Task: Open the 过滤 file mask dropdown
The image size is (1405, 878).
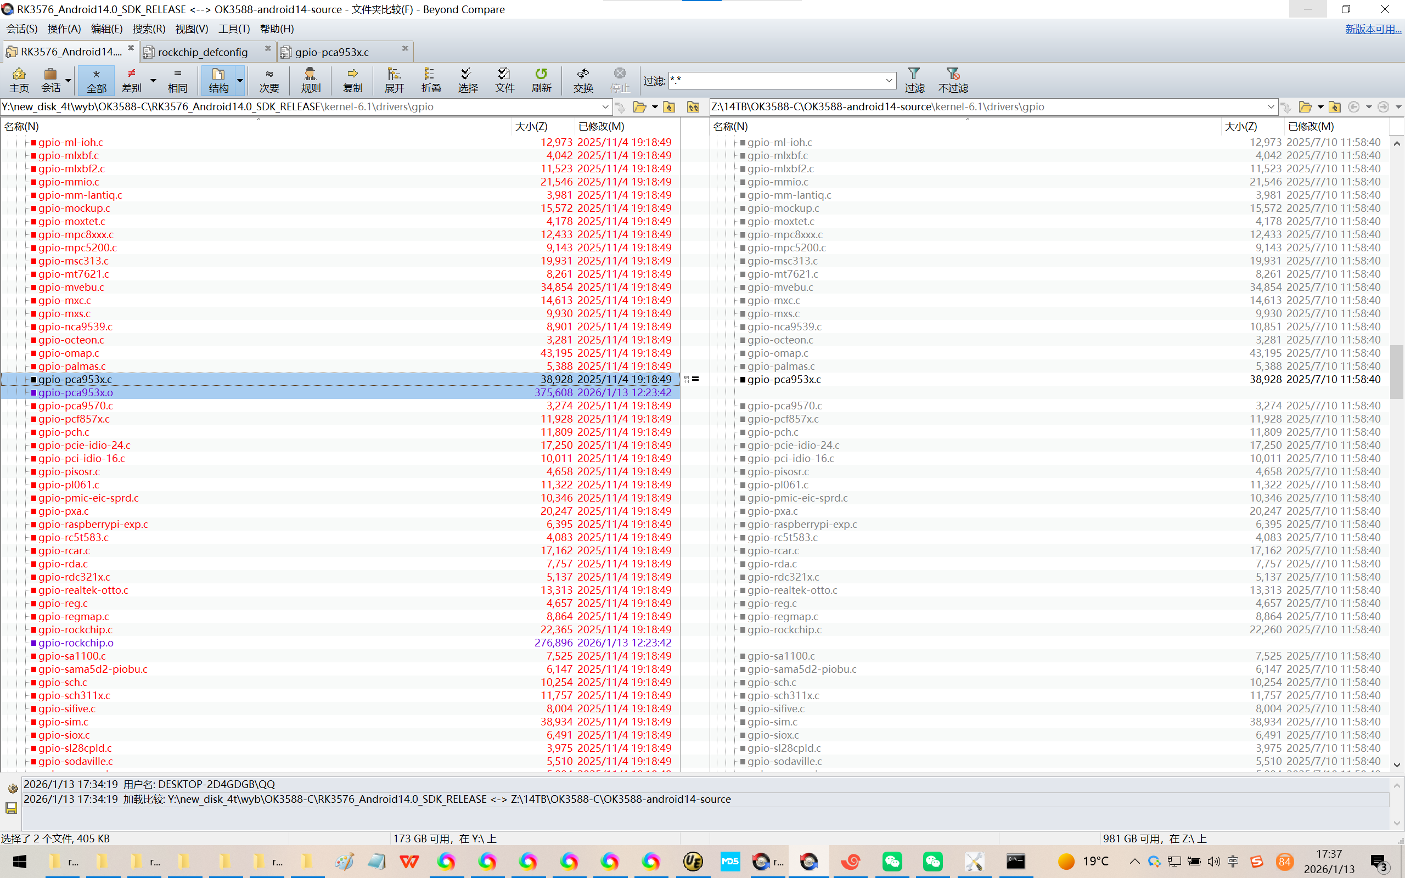Action: (889, 80)
